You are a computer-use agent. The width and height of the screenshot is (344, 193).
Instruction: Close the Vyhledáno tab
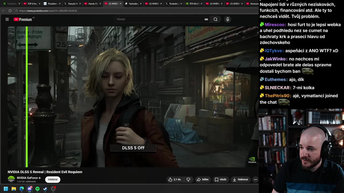coord(141,4)
